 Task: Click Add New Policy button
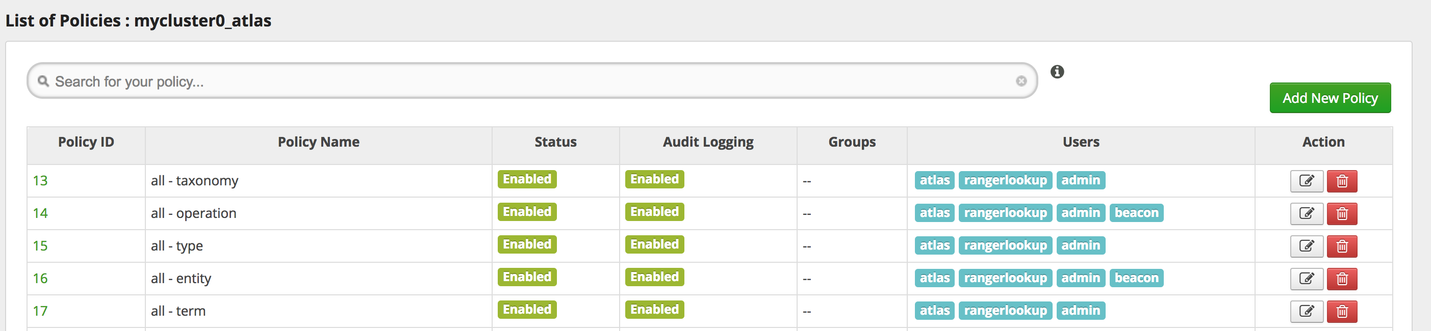click(x=1330, y=98)
